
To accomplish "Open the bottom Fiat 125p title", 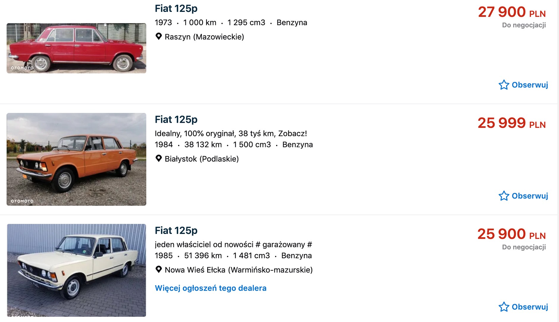I will (176, 230).
